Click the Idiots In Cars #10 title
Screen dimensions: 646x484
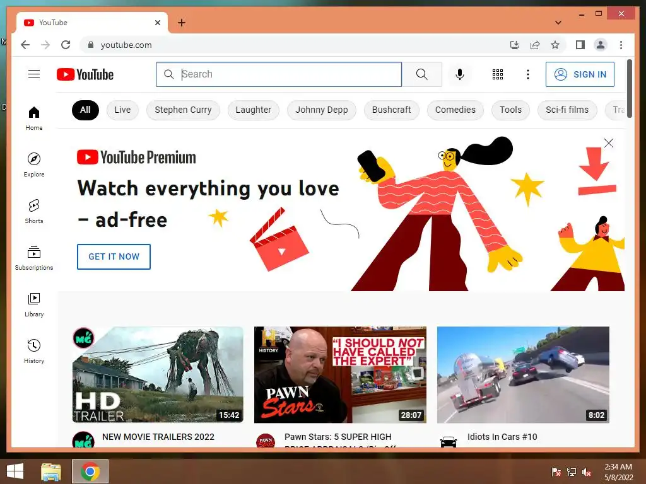[x=502, y=437]
